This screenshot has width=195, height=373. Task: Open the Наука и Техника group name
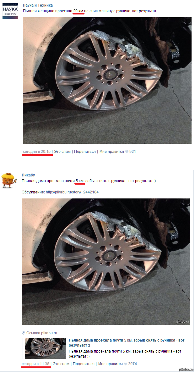tap(38, 5)
